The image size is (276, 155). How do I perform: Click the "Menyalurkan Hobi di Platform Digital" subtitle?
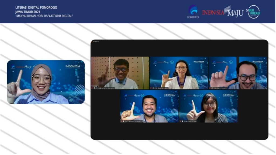pos(44,16)
